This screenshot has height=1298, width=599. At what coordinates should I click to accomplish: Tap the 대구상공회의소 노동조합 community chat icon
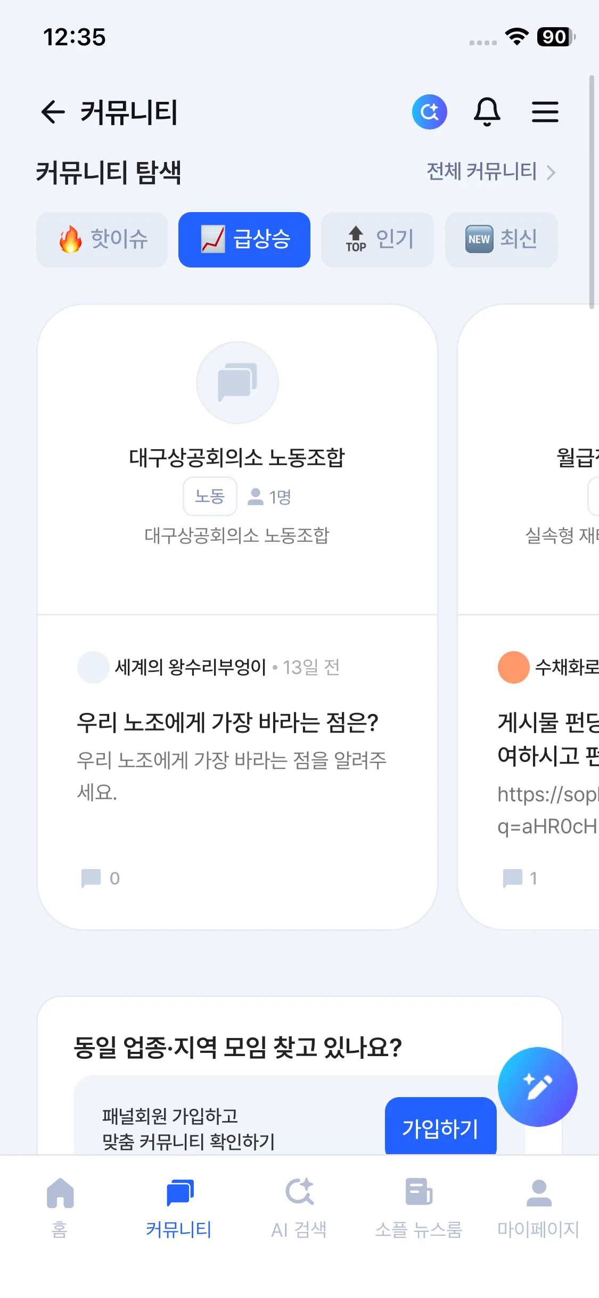[x=237, y=383]
